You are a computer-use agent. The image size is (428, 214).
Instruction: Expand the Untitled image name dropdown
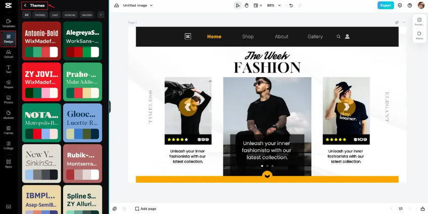pyautogui.click(x=151, y=6)
